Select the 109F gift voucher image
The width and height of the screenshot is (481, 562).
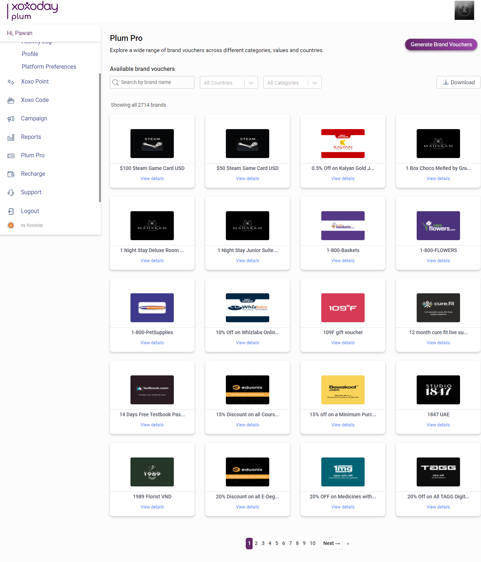pos(343,308)
